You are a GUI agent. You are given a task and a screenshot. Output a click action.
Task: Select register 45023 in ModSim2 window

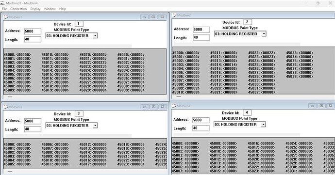(262, 57)
